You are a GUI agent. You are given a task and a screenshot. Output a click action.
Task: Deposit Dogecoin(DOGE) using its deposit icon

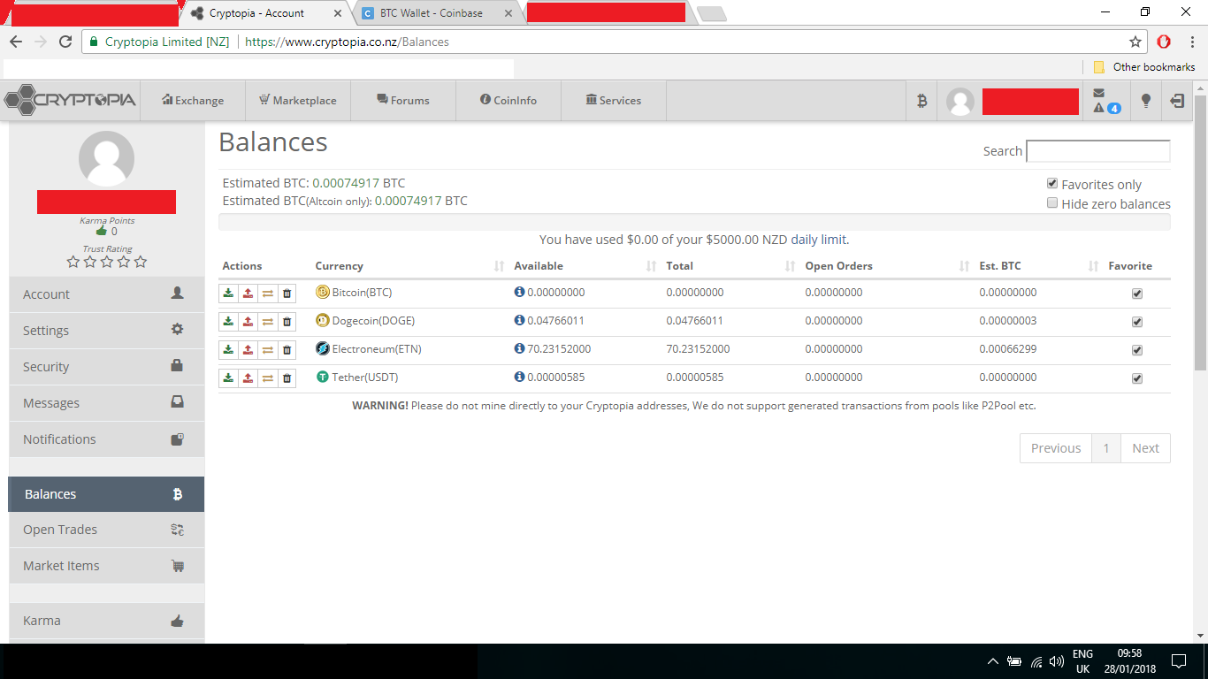coord(228,321)
